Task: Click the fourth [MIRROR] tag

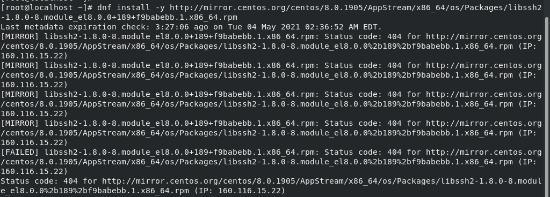Action: pos(20,124)
